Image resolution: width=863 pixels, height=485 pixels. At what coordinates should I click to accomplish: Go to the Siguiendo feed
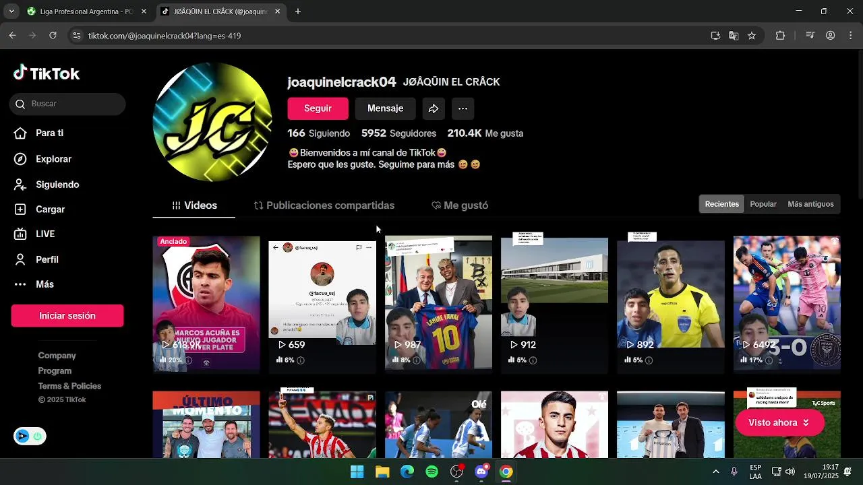[47, 185]
